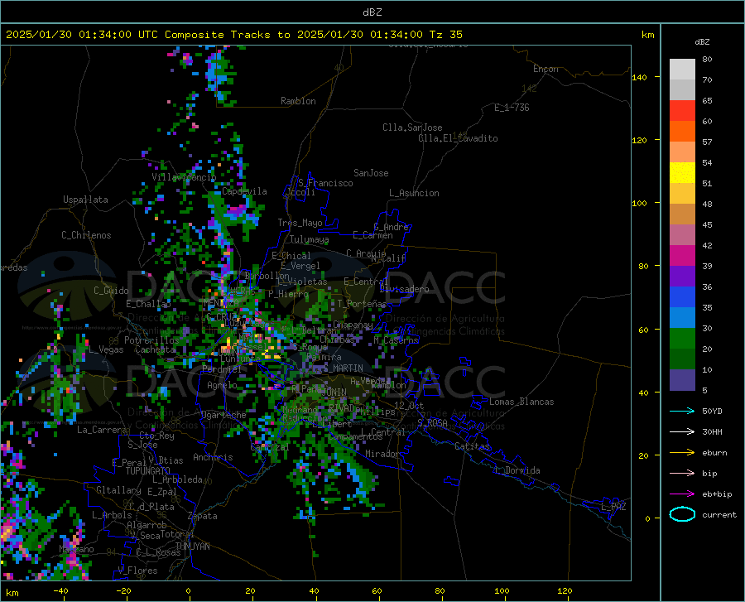The width and height of the screenshot is (745, 602).
Task: Click the L_Dormida map label
Action: tap(517, 470)
